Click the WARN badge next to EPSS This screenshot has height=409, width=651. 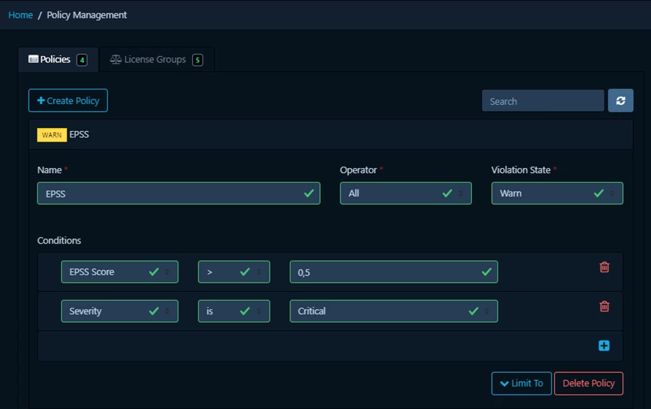[x=51, y=134]
